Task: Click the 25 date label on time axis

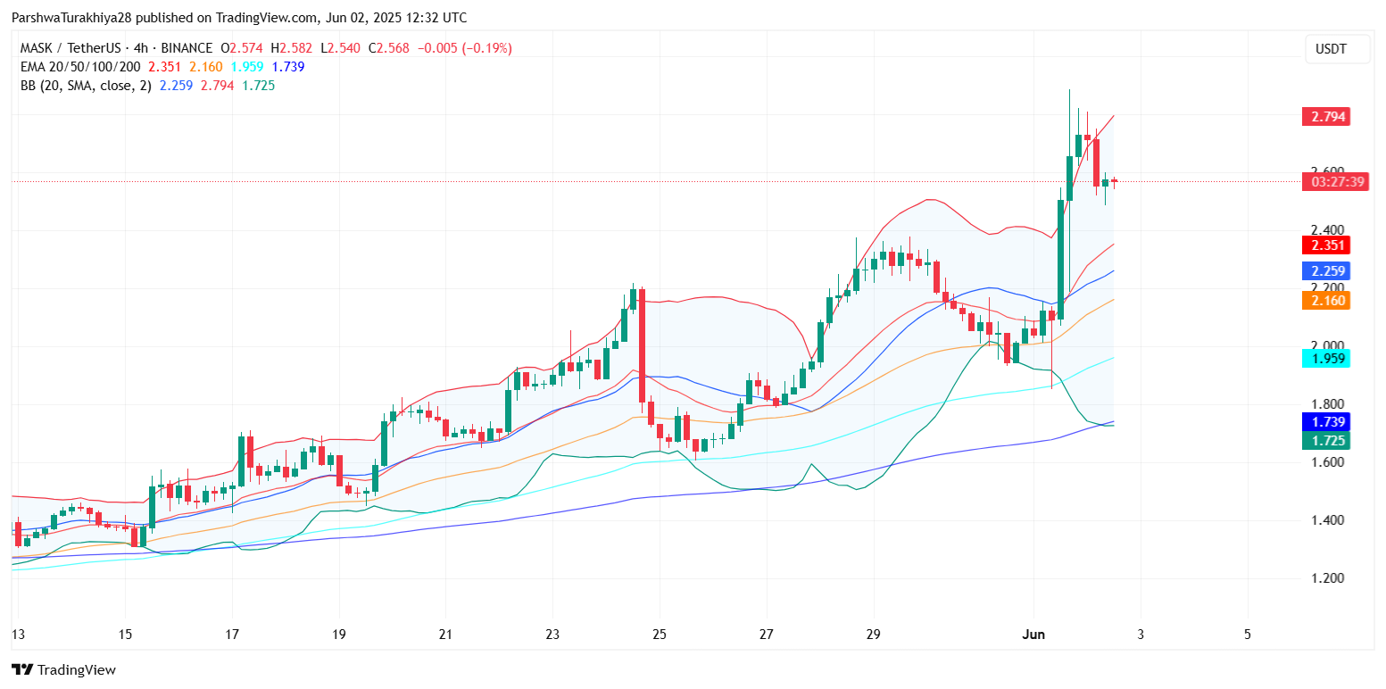Action: (659, 635)
